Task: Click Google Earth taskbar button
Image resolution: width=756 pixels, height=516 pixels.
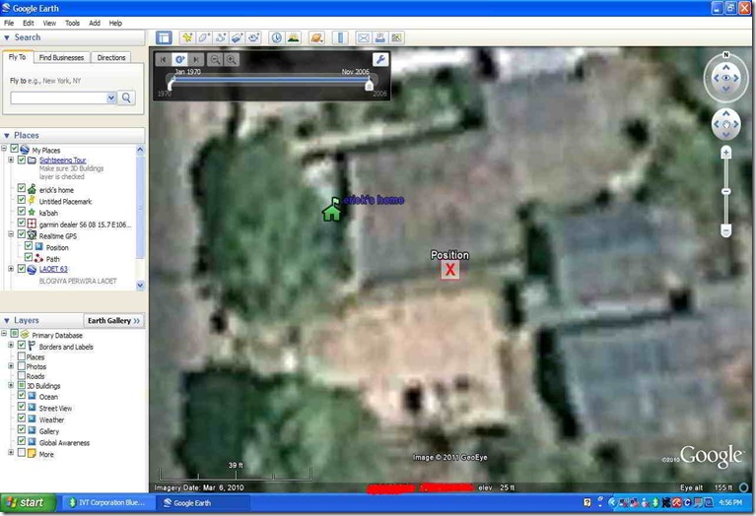Action: pos(203,502)
